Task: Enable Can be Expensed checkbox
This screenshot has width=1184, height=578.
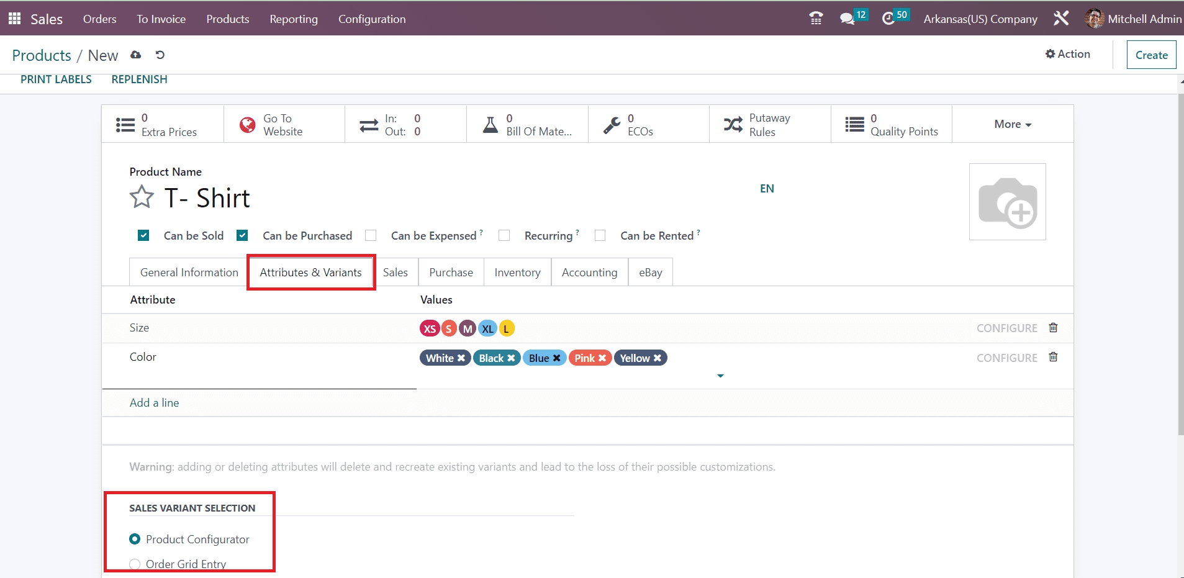Action: pos(371,235)
